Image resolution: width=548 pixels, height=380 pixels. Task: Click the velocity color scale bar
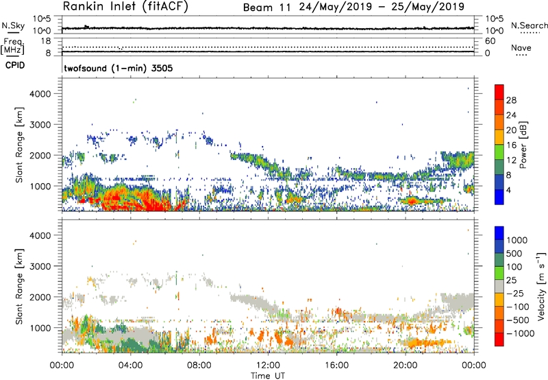point(499,286)
